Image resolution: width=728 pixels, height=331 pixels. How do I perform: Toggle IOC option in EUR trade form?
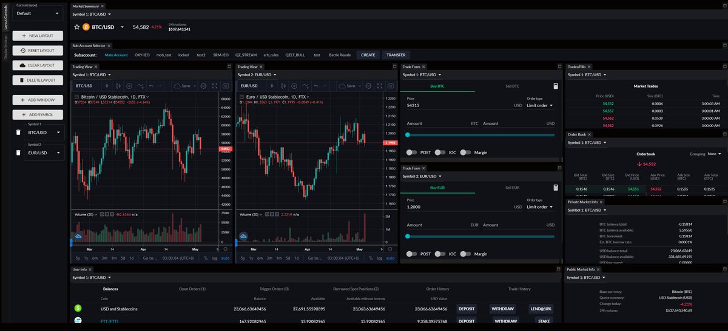pyautogui.click(x=440, y=254)
